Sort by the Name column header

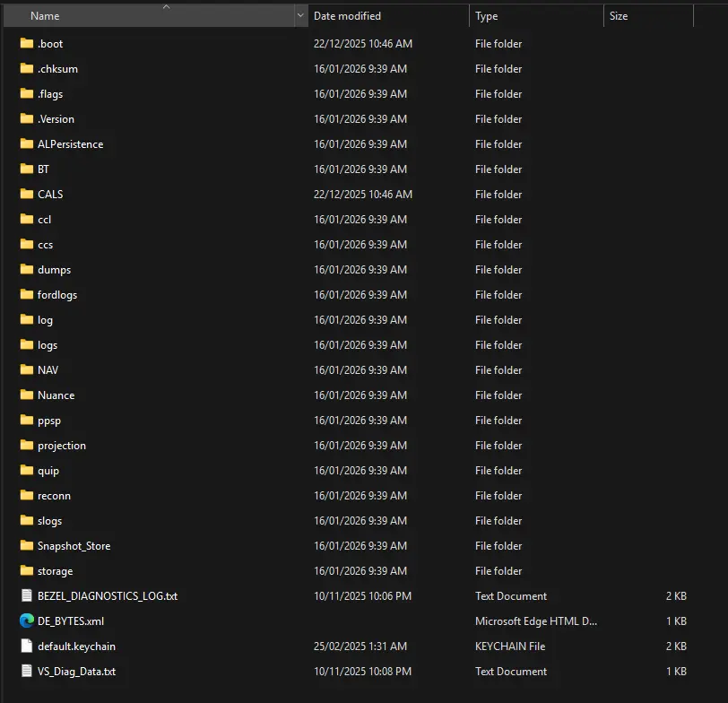coord(149,15)
